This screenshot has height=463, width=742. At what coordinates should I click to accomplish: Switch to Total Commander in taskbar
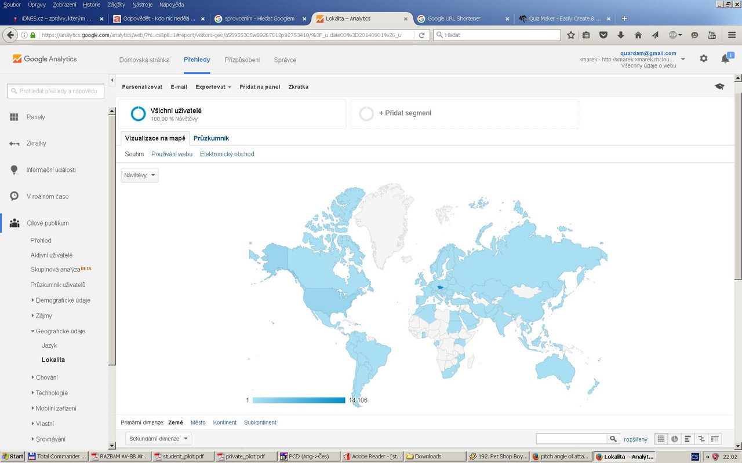pyautogui.click(x=57, y=456)
